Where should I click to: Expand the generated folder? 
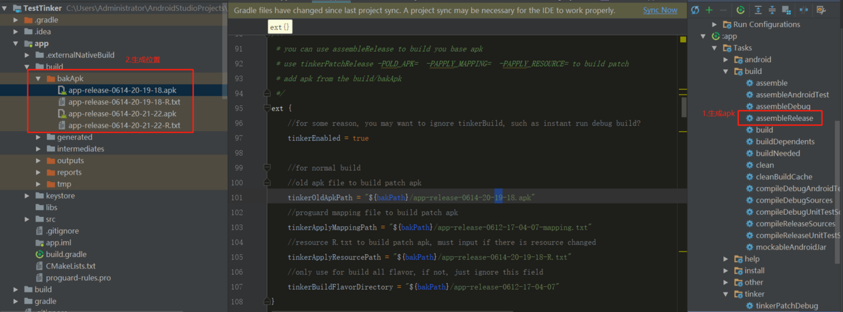[x=39, y=137]
